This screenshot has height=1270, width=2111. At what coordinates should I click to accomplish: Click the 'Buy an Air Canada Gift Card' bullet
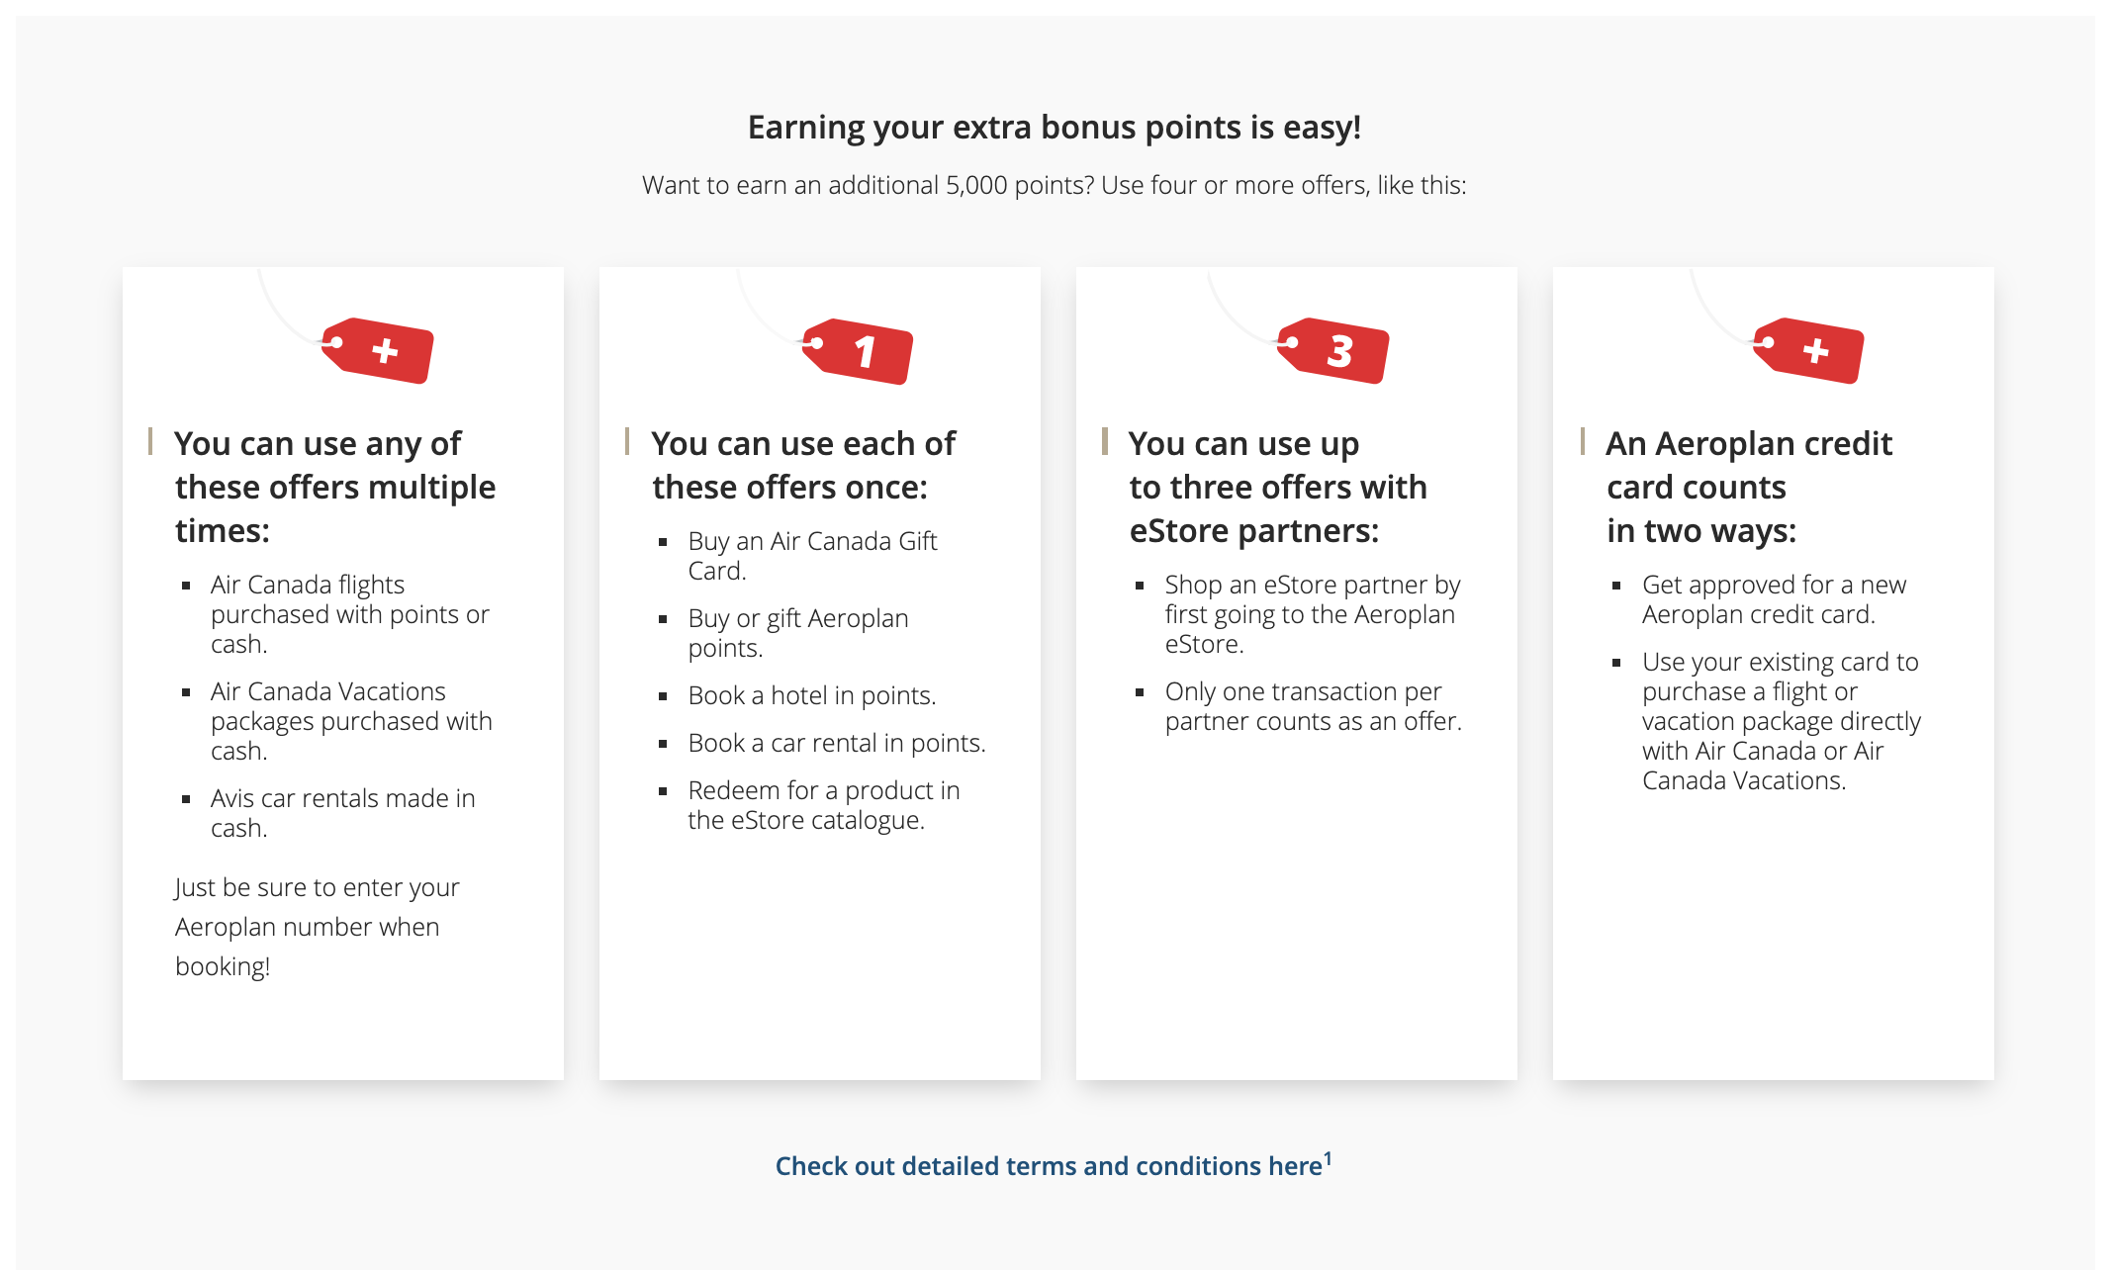coord(812,556)
